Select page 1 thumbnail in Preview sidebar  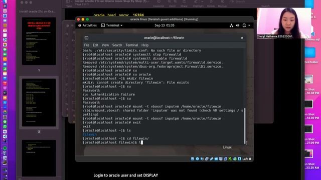pyautogui.click(x=39, y=41)
